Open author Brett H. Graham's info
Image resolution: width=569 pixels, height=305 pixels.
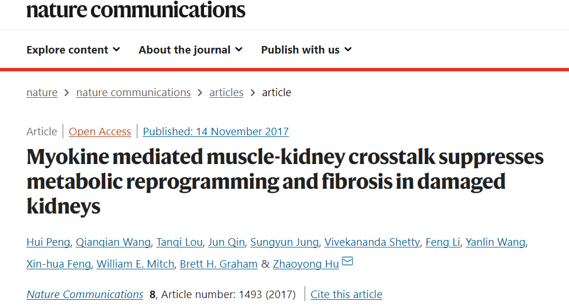click(x=219, y=264)
